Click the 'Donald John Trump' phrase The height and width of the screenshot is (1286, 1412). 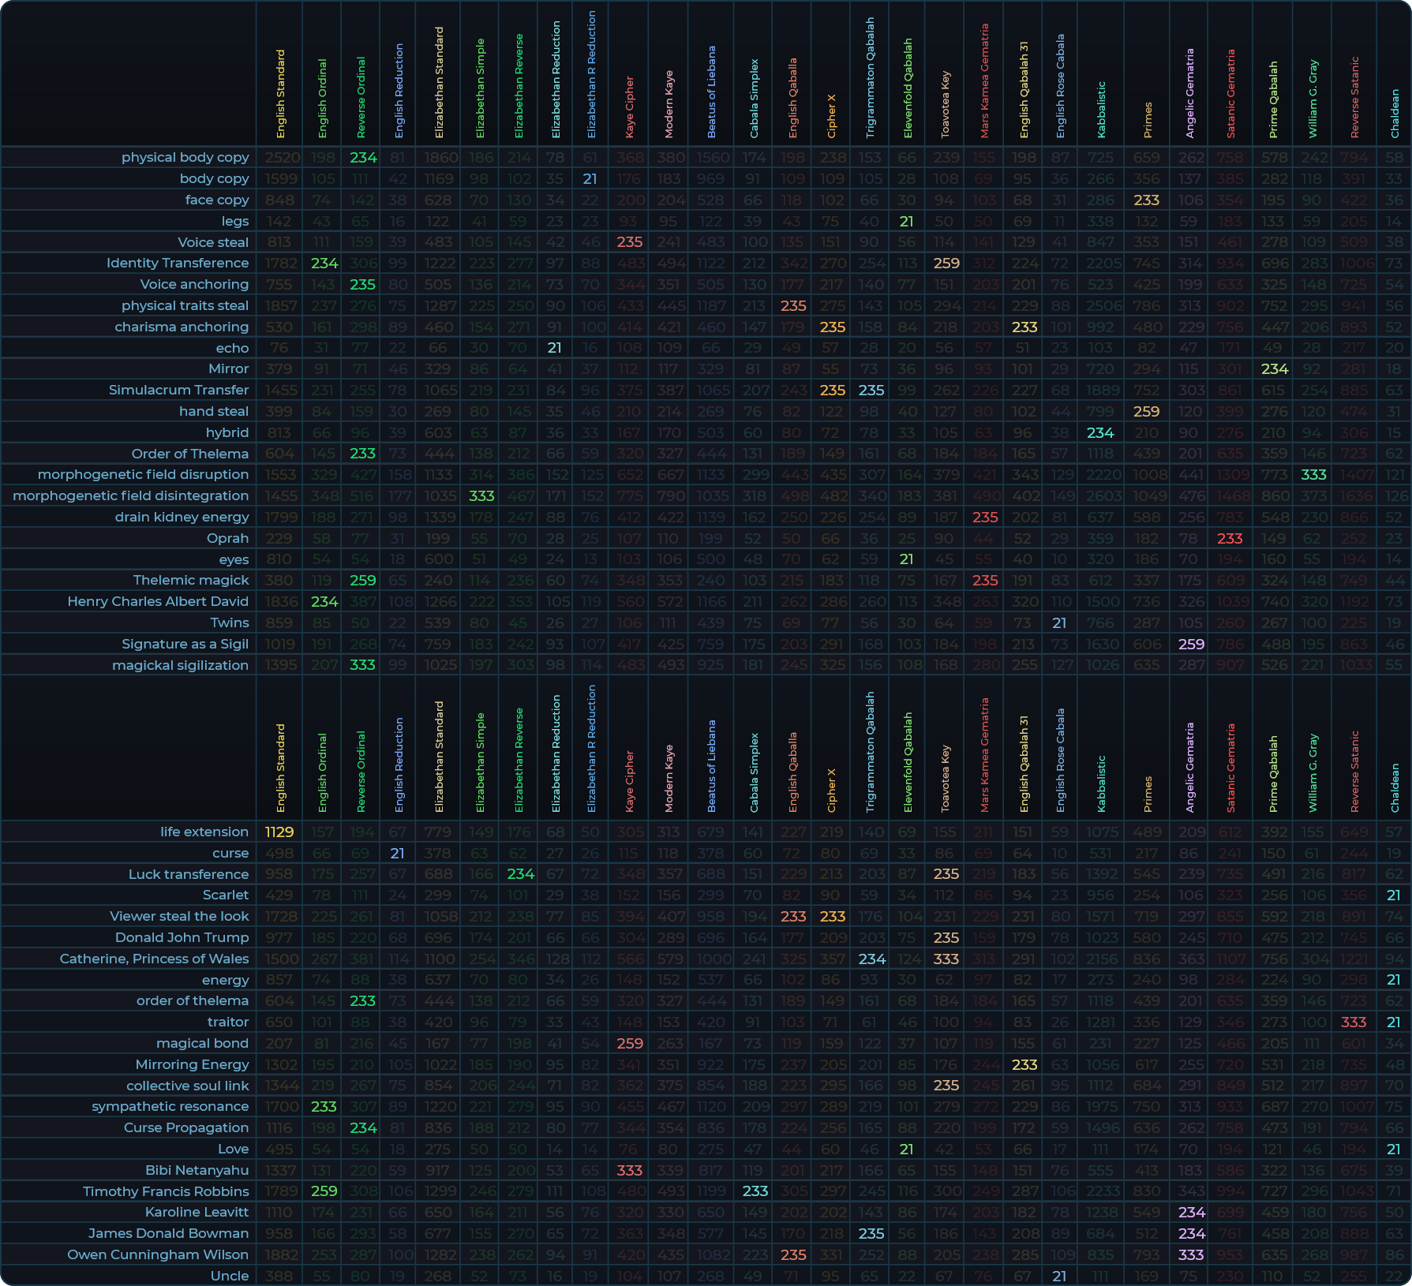point(182,937)
